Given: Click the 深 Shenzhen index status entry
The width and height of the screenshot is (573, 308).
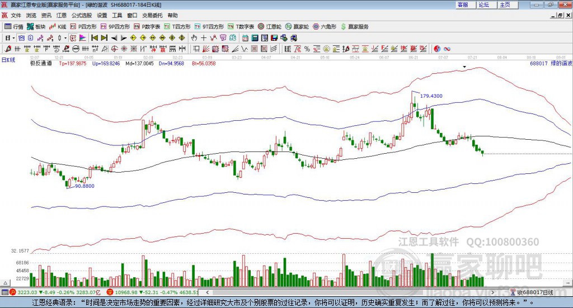Looking at the screenshot, I should point(152,292).
